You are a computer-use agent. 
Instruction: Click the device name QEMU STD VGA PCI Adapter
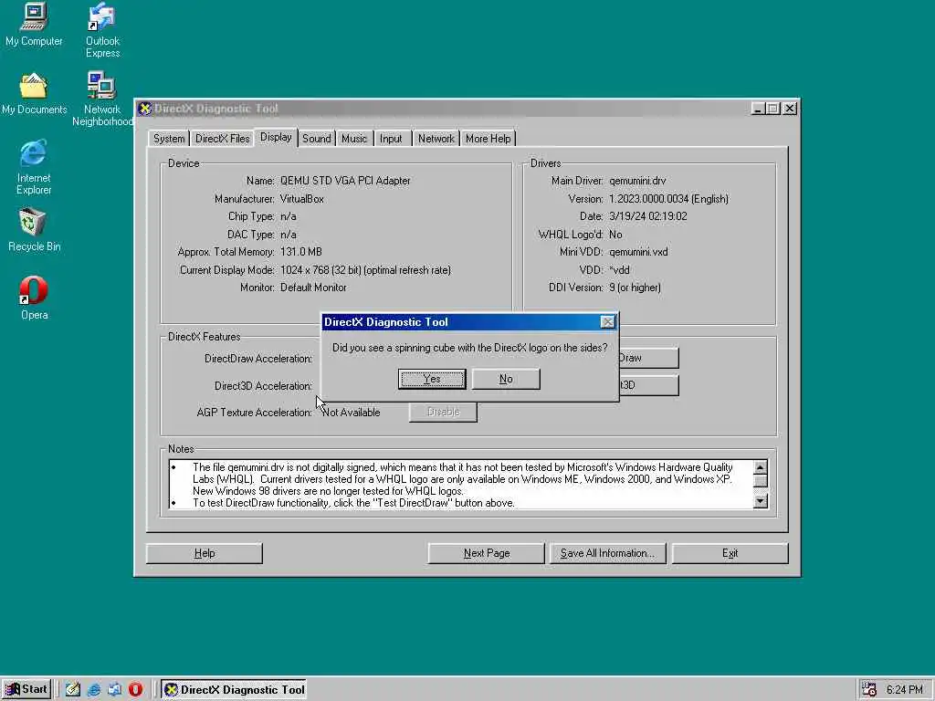point(345,181)
